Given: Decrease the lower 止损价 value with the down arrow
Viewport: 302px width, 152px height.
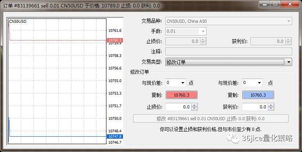Looking at the screenshot, I should (194, 109).
